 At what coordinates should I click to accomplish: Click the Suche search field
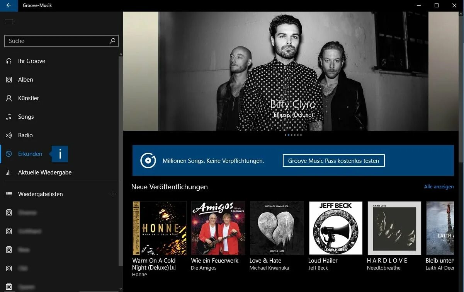click(61, 41)
